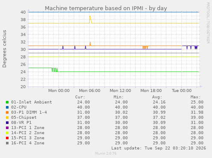The width and height of the screenshot is (212, 158).
Task: Click the green 01-Inlet Ambient legend swatch
Action: [7, 102]
